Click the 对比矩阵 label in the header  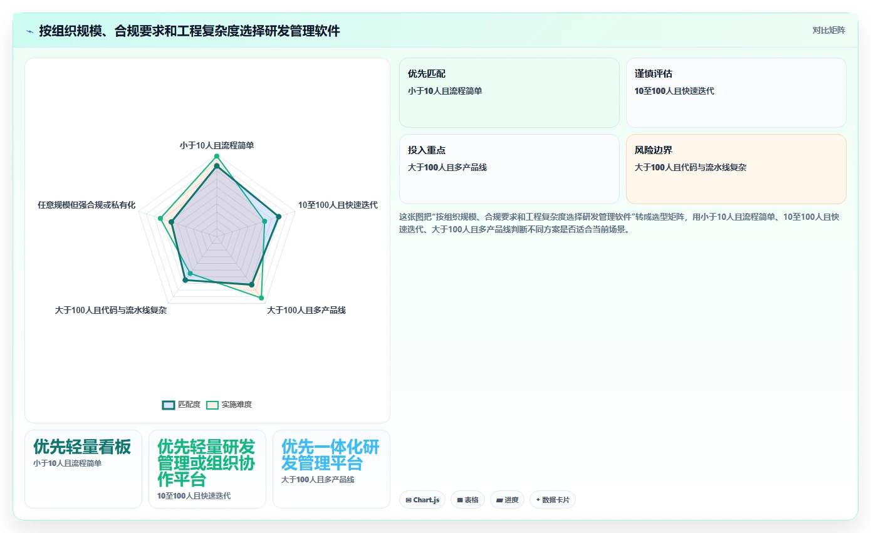pyautogui.click(x=828, y=30)
